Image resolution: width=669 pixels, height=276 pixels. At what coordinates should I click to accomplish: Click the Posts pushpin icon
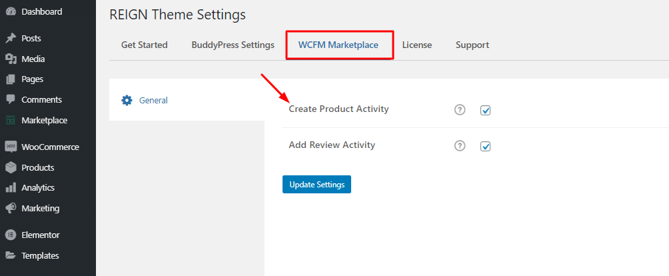coord(11,39)
